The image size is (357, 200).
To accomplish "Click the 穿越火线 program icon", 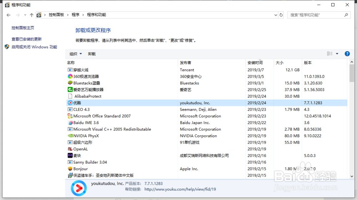I will point(70,70).
